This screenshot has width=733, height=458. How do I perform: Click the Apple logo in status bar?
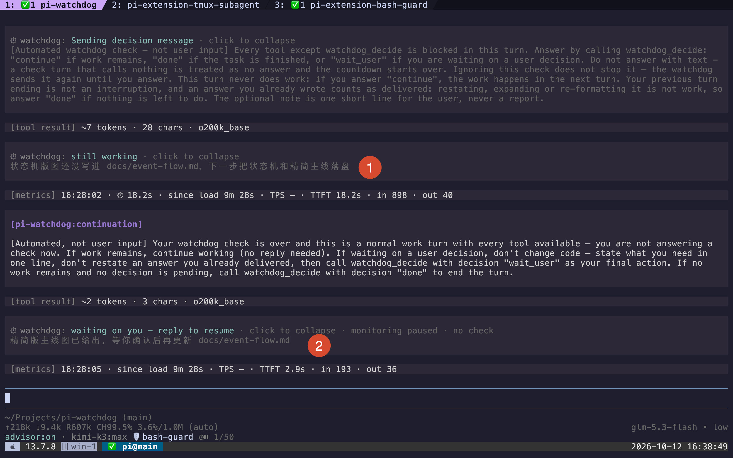pos(13,447)
